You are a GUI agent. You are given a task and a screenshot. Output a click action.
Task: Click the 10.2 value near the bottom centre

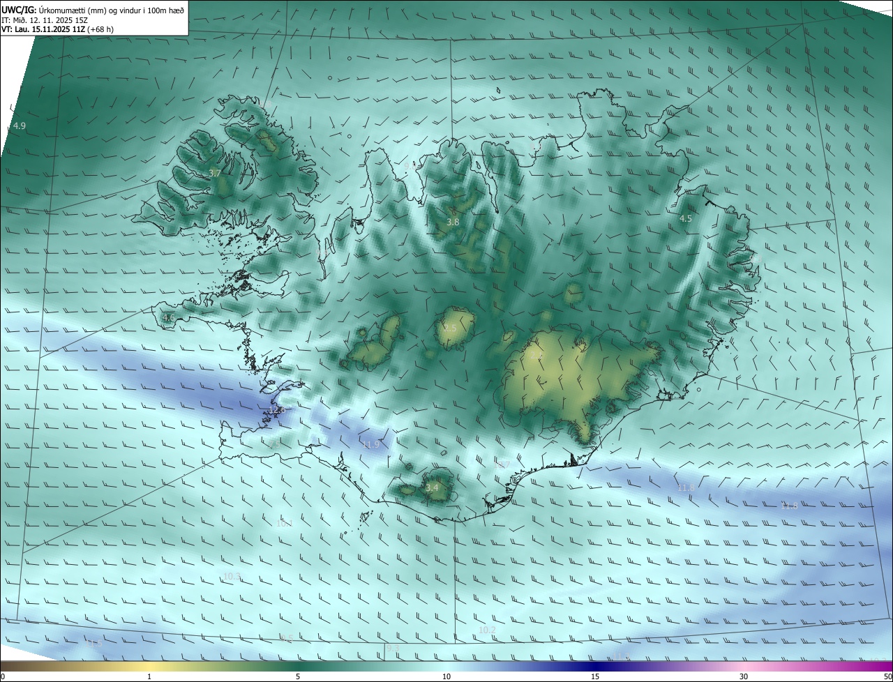pyautogui.click(x=487, y=630)
